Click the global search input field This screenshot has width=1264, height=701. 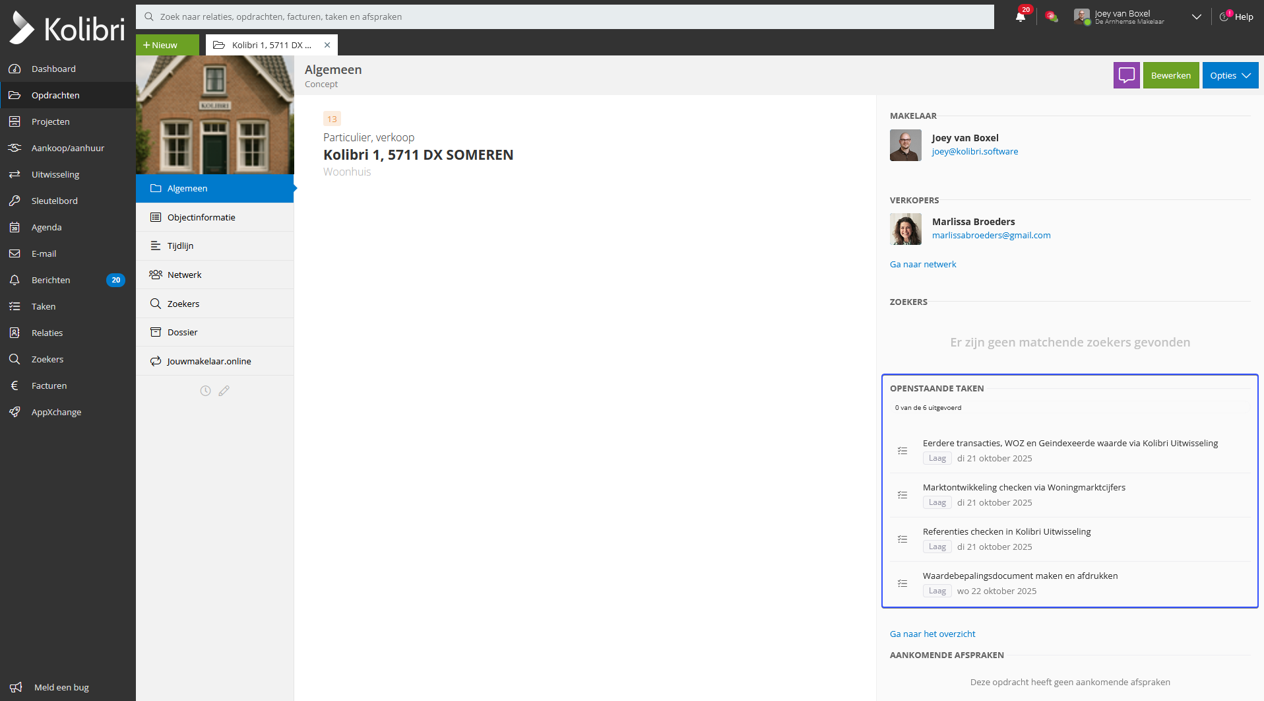coord(565,17)
